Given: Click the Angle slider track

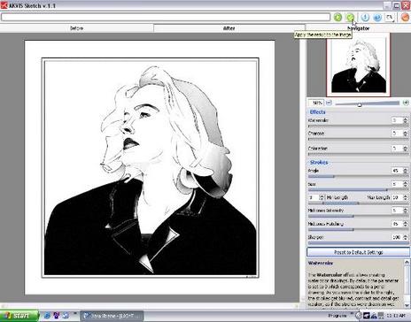Looking at the screenshot, I should click(358, 176).
